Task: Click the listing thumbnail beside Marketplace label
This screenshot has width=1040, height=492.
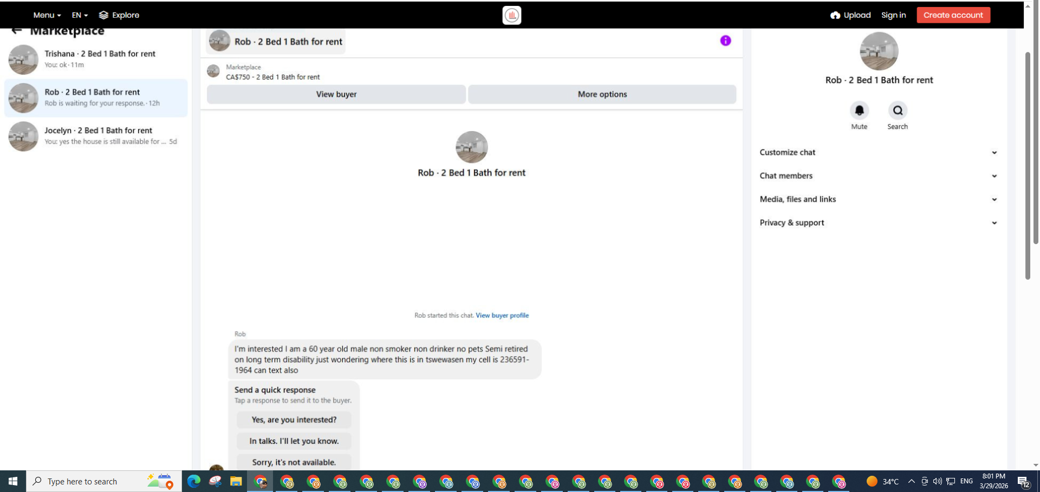Action: coord(213,71)
